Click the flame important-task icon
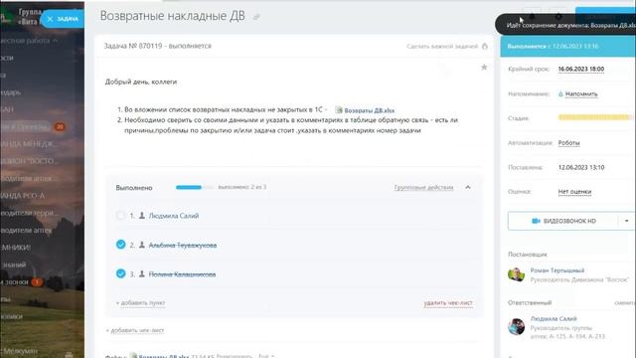 (x=485, y=47)
